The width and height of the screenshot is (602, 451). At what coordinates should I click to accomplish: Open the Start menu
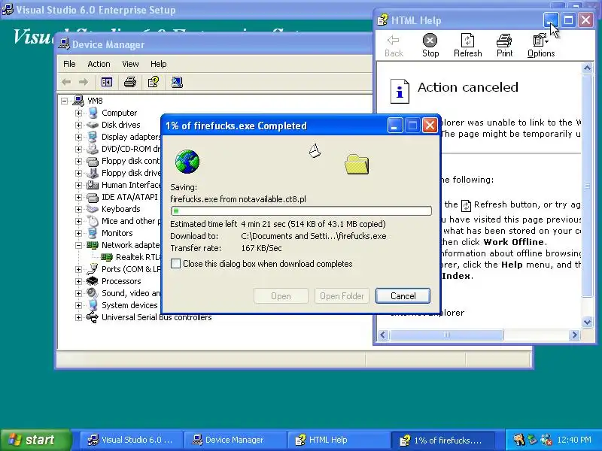[x=36, y=440]
